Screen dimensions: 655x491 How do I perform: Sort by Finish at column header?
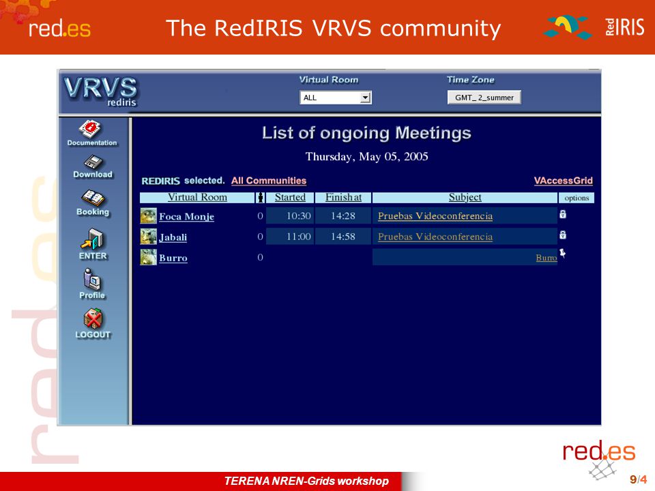[343, 198]
